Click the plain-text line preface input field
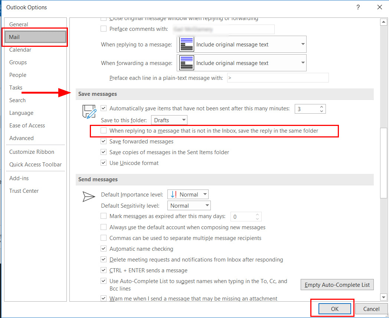The image size is (389, 318). coord(277,78)
